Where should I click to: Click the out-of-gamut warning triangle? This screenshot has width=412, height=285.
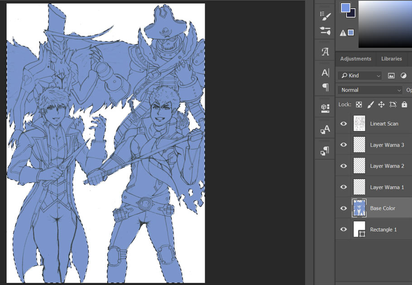click(x=343, y=33)
